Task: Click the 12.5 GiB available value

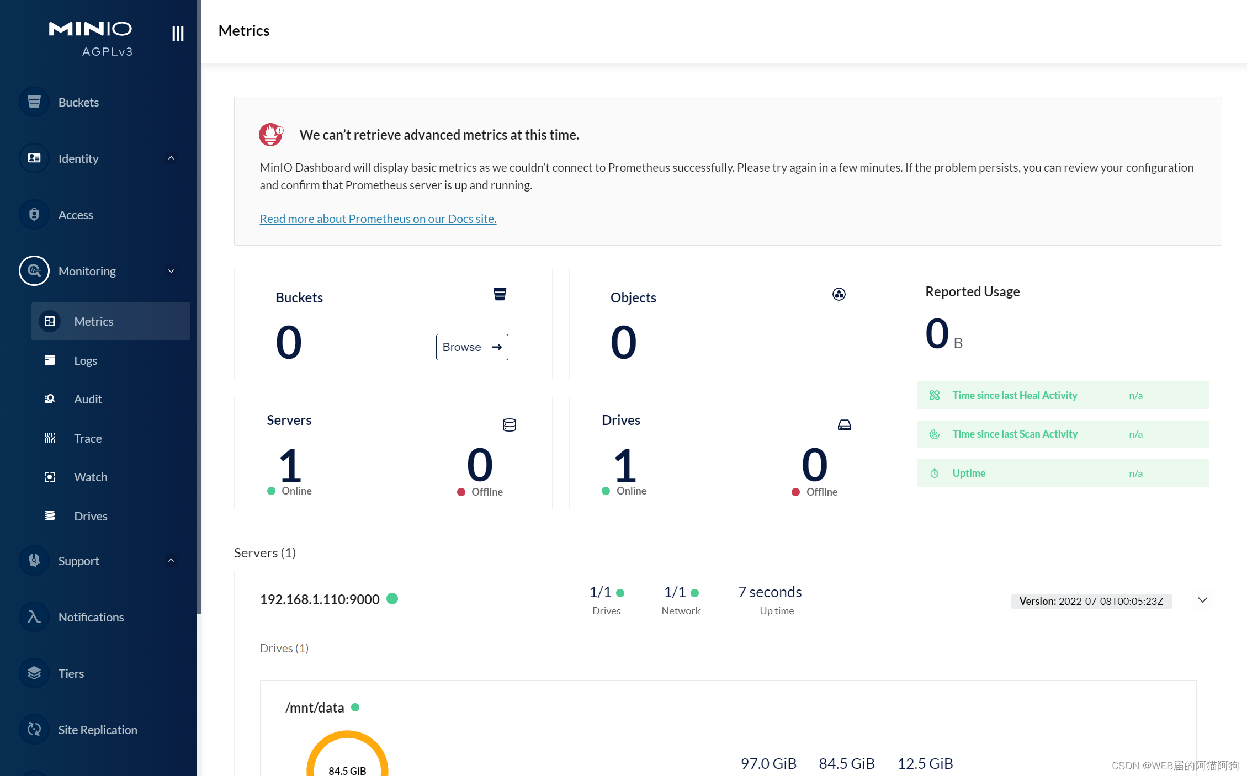Action: click(925, 763)
